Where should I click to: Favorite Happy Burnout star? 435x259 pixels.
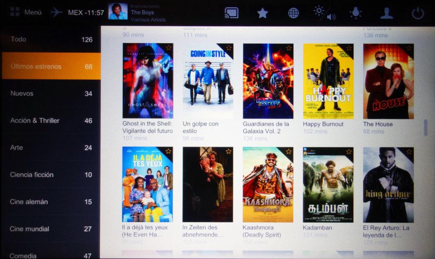pyautogui.click(x=349, y=48)
